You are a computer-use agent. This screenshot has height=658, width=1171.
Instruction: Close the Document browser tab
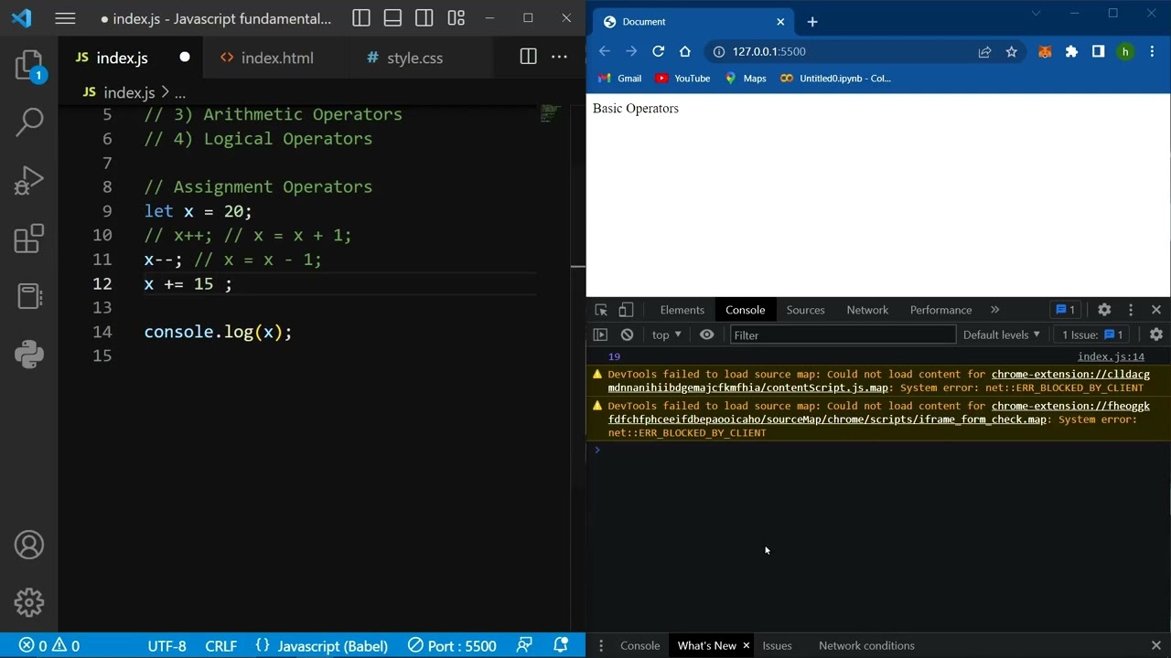tap(780, 22)
